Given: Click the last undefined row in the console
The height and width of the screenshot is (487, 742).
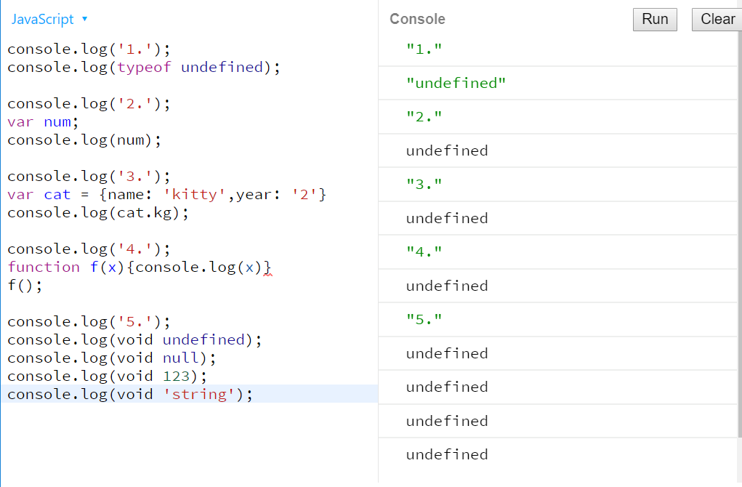Looking at the screenshot, I should tap(445, 454).
